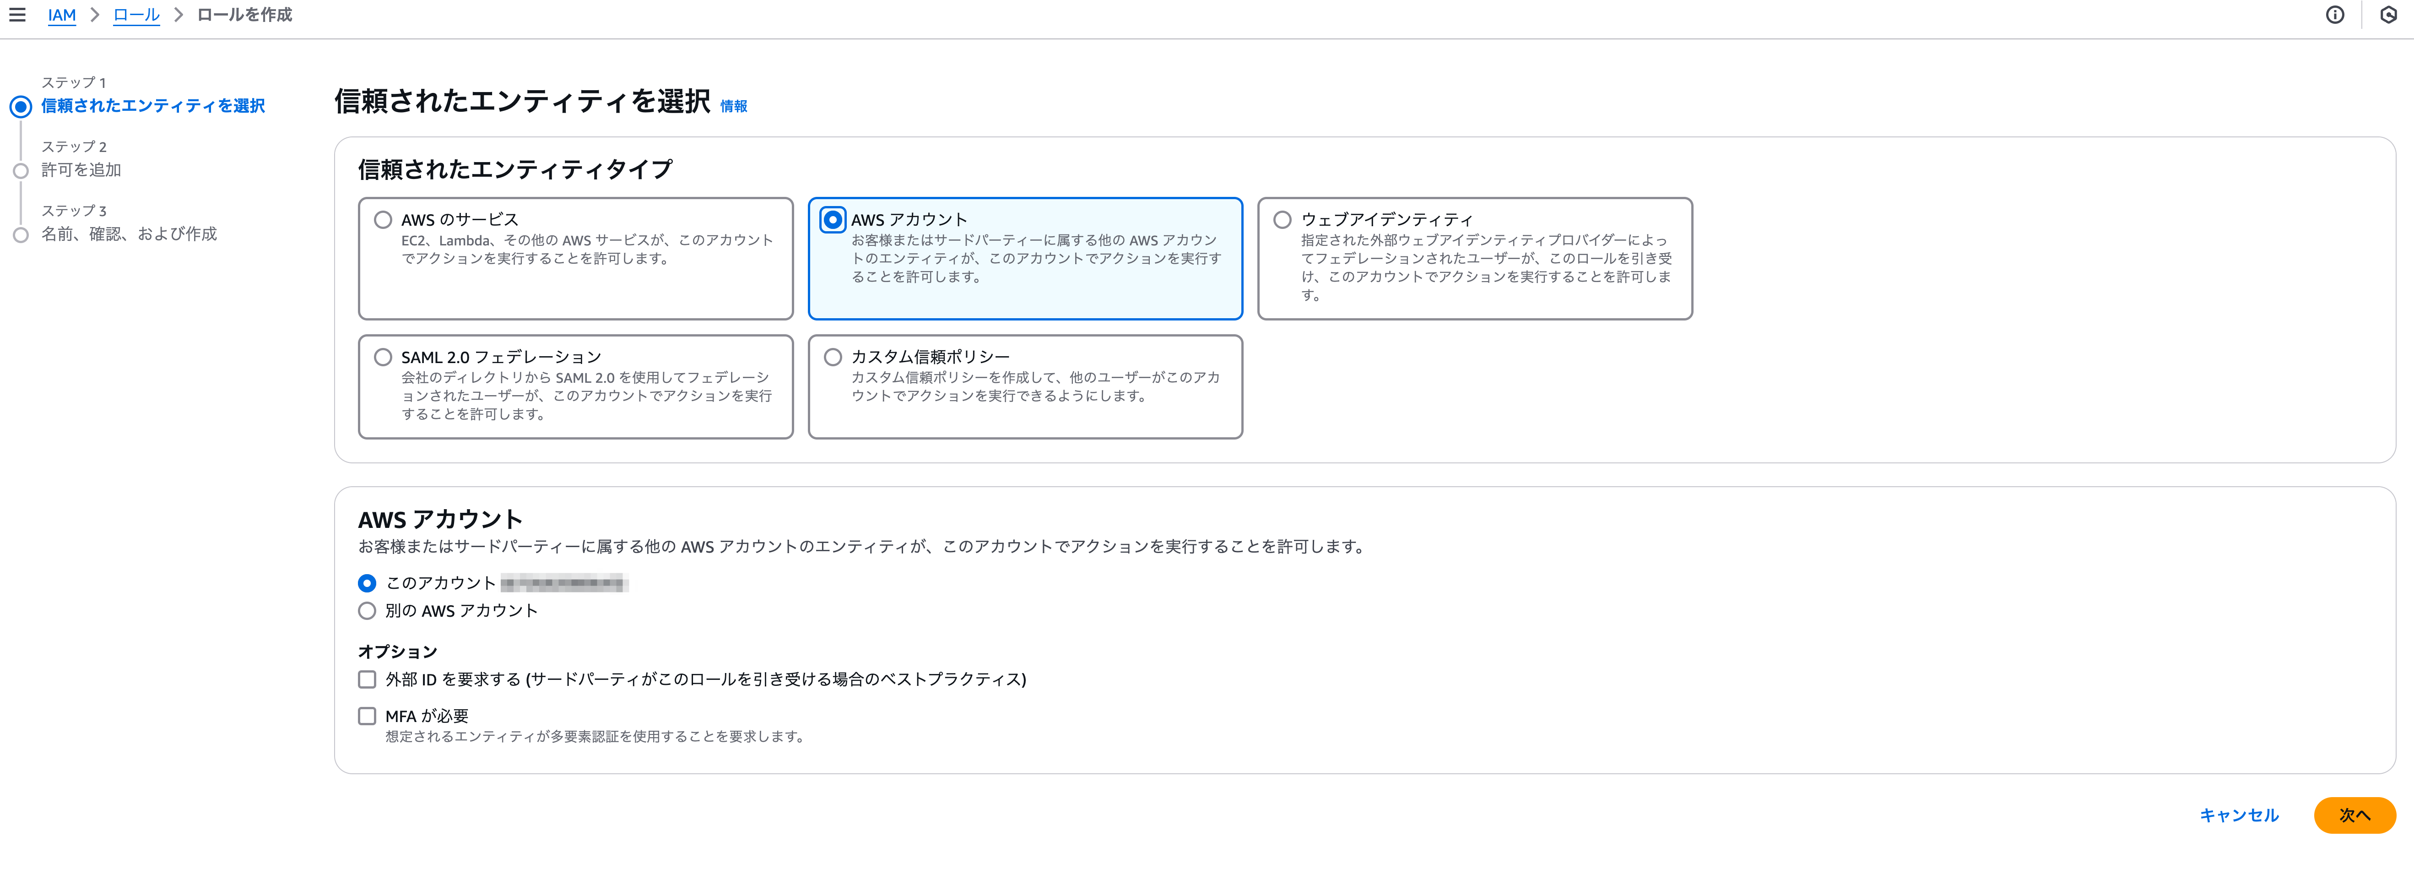Select the AWS のサービス entity type
This screenshot has height=869, width=2414.
pyautogui.click(x=383, y=220)
